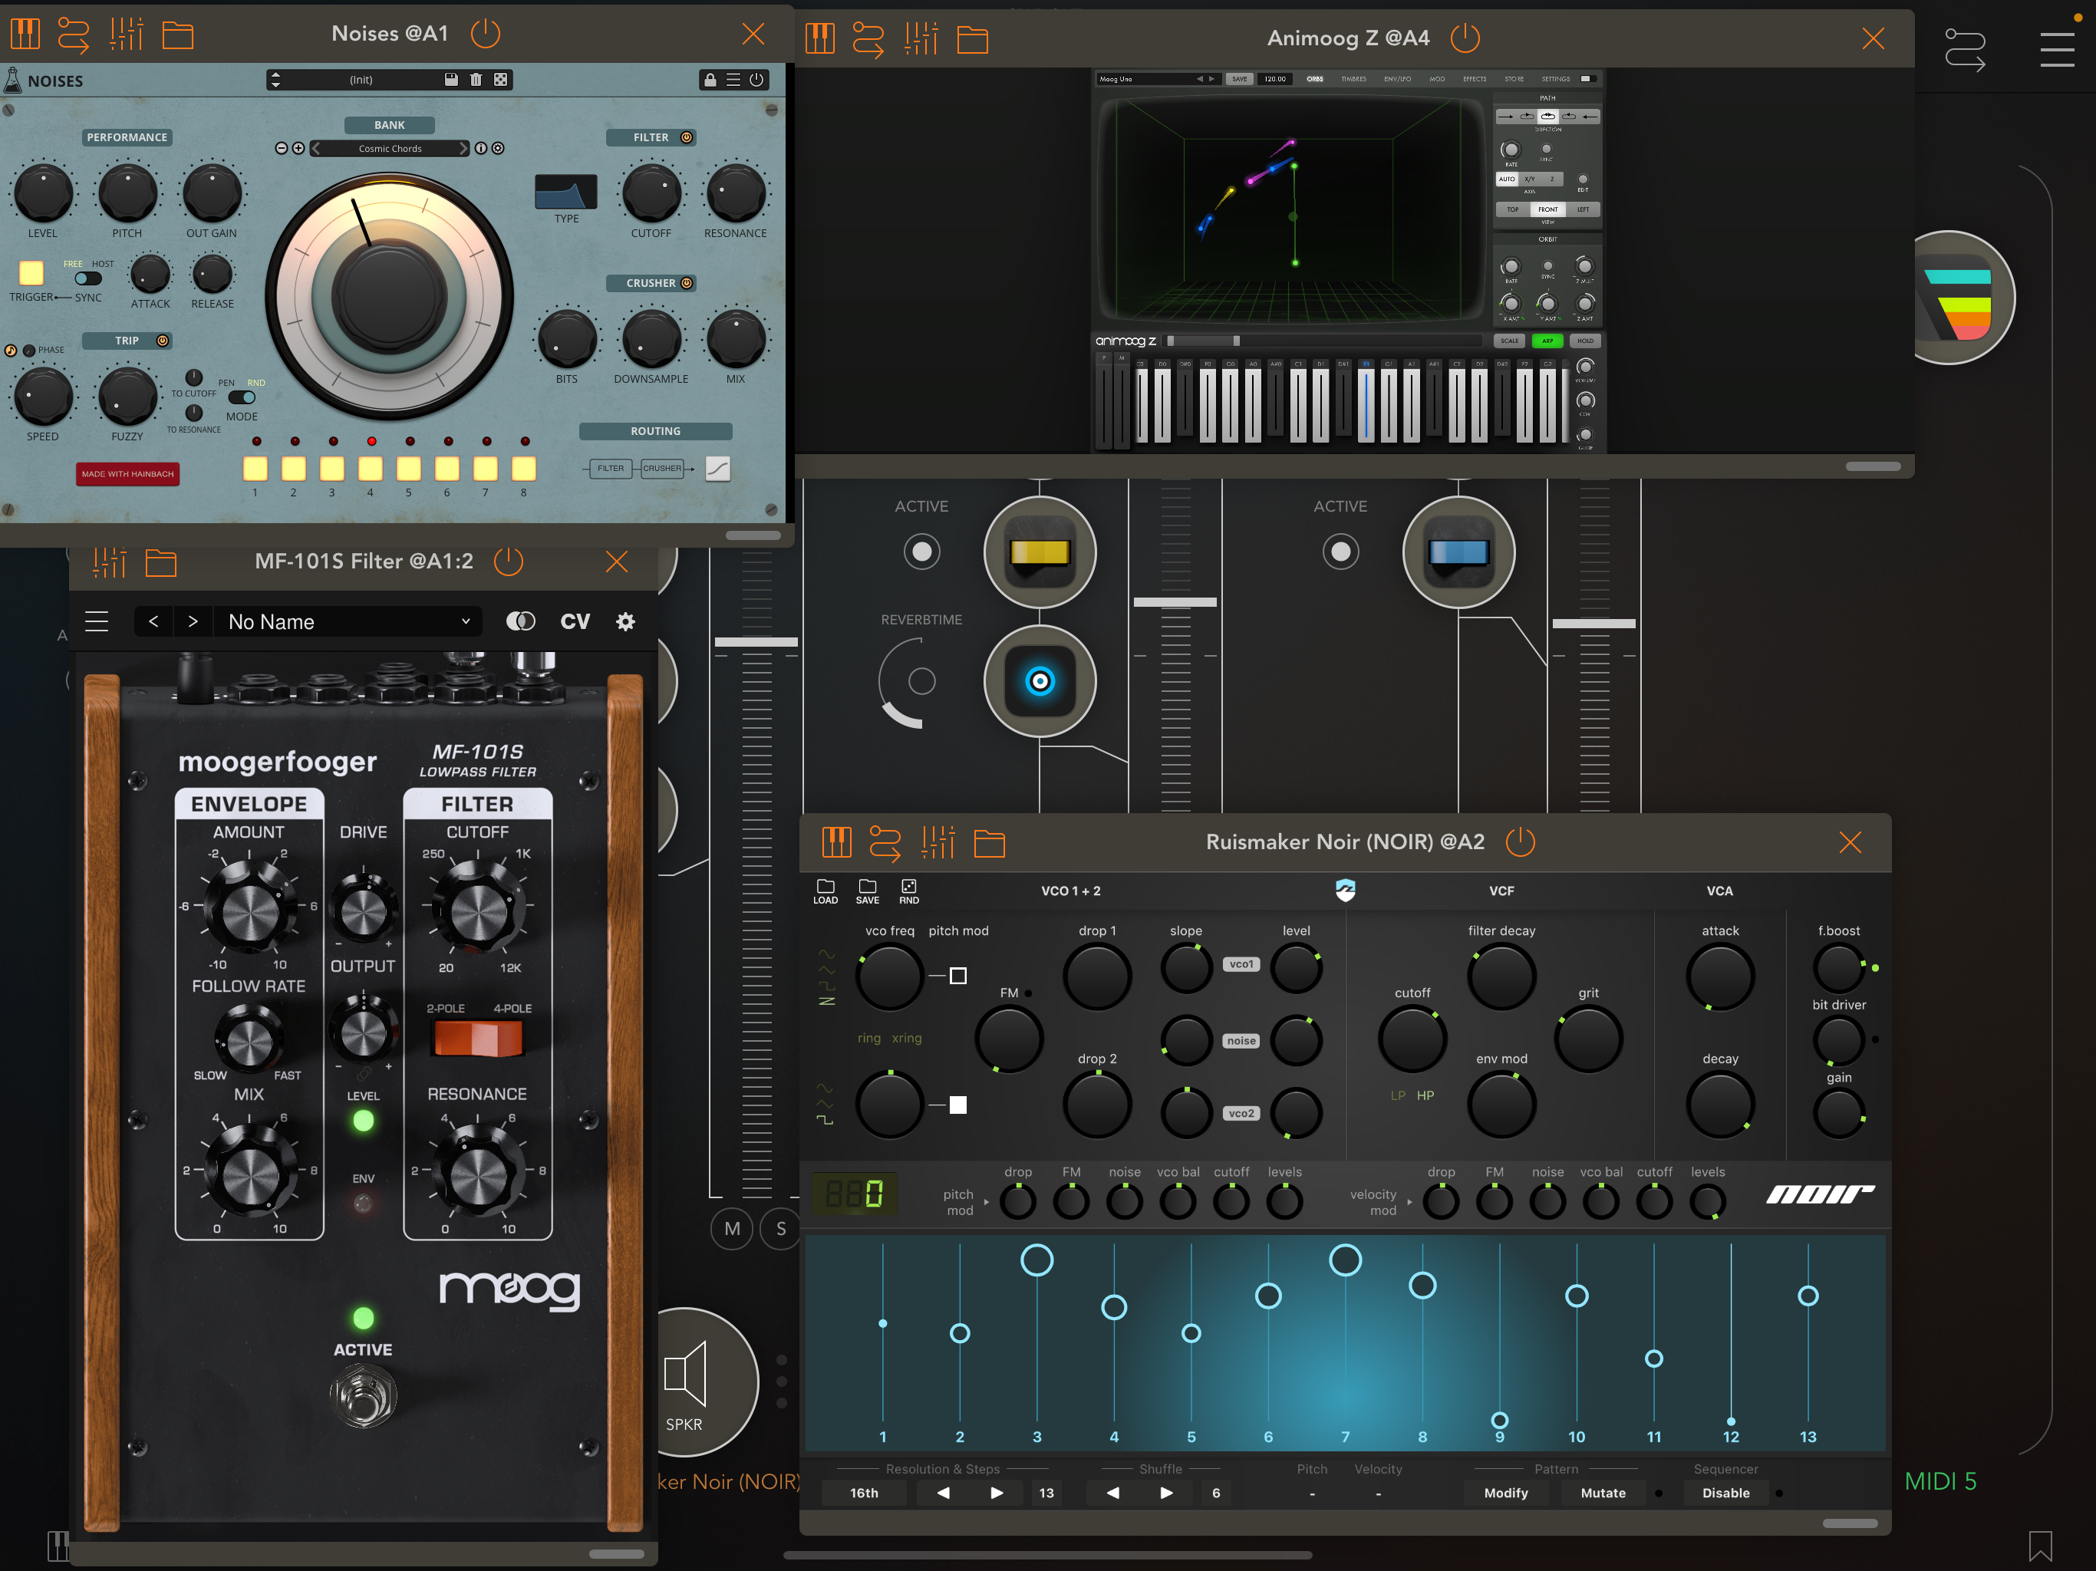Open keyboard icon in Noises @A1 titlebar

25,34
